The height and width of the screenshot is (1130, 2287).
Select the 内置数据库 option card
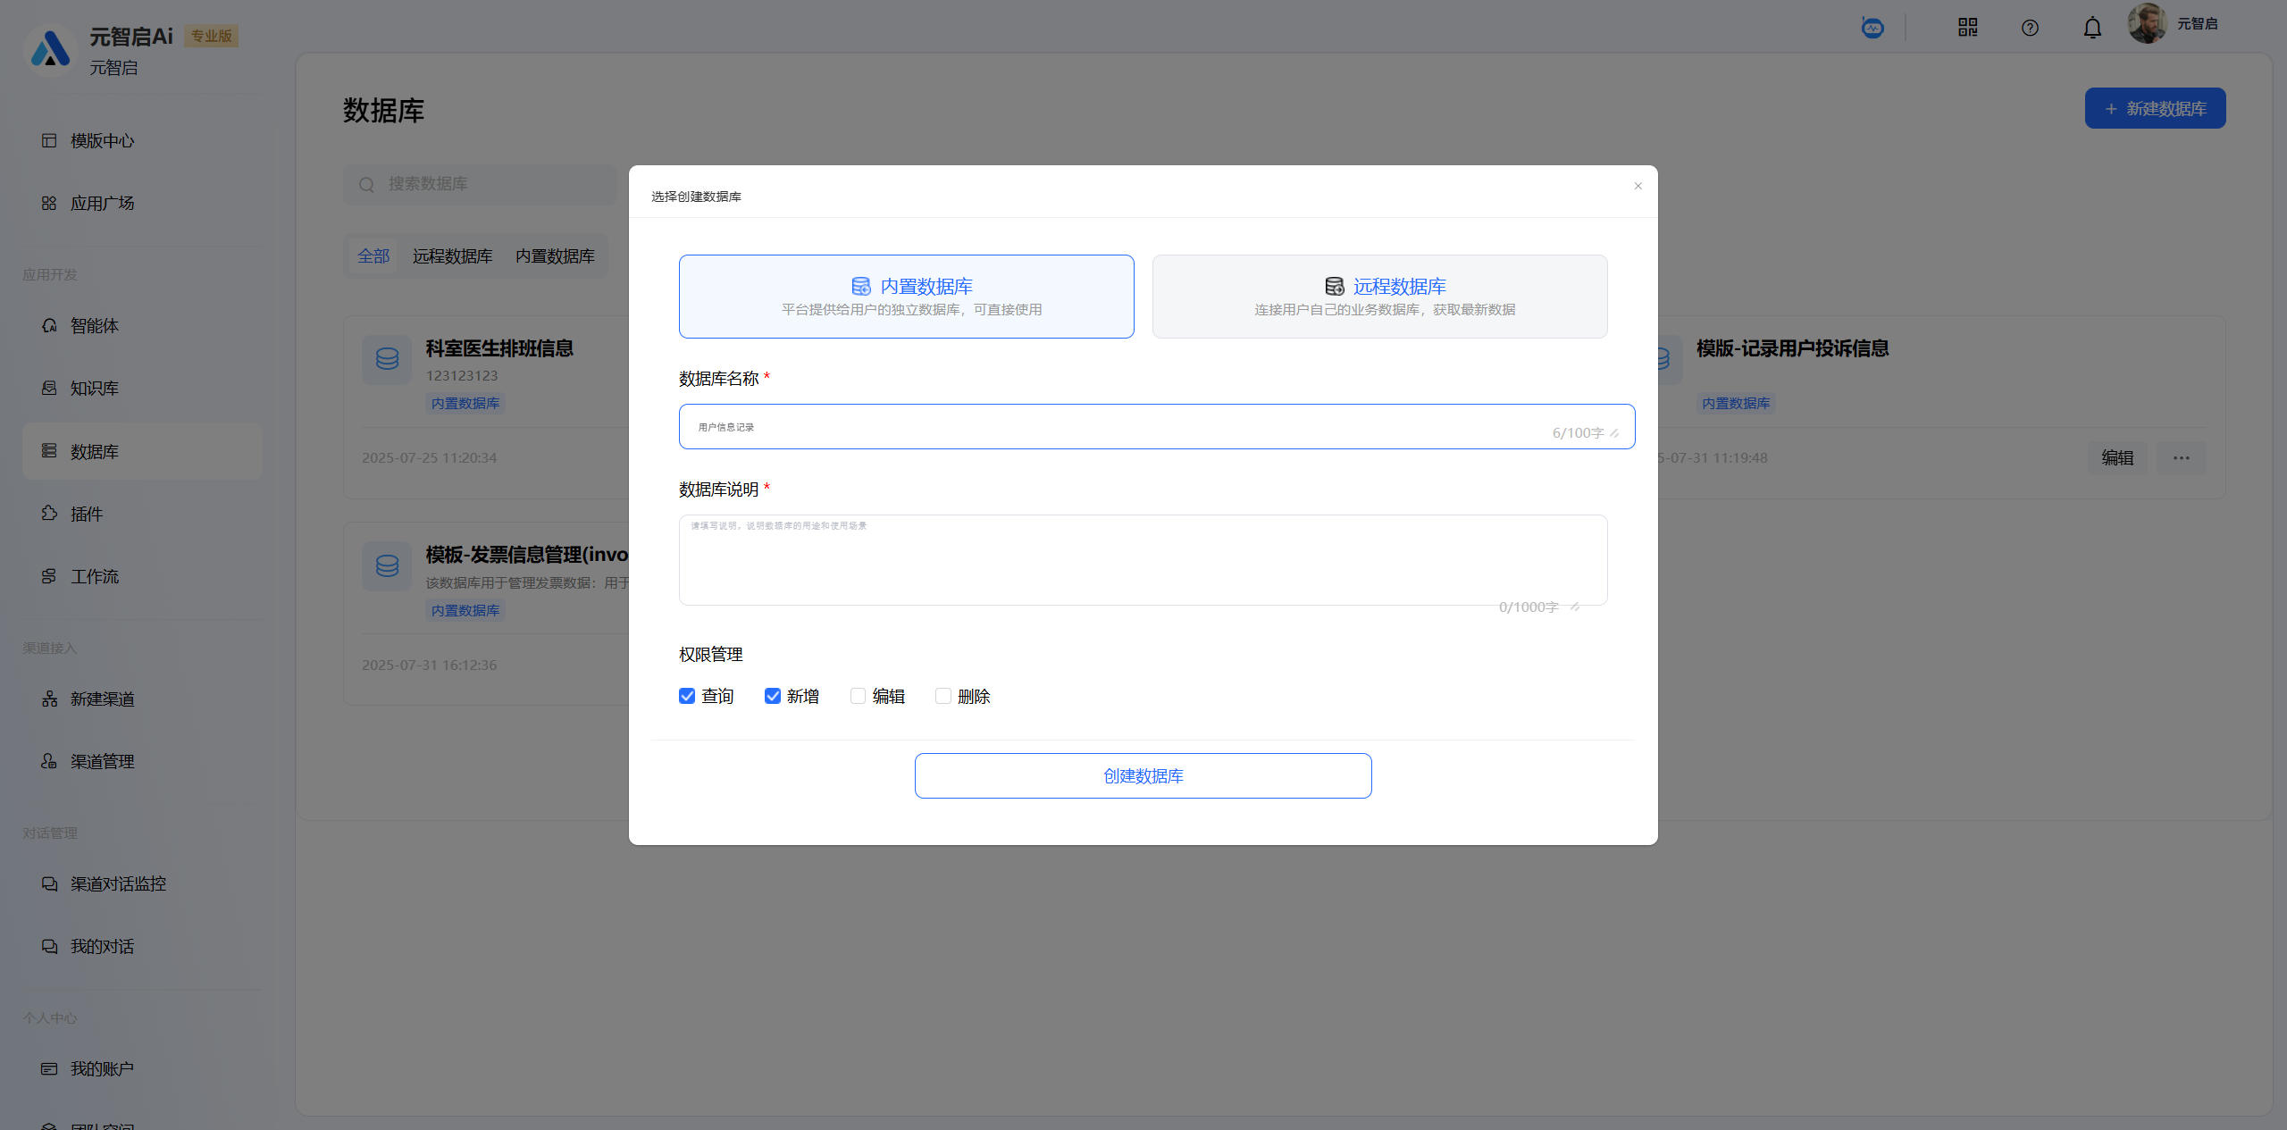click(906, 297)
